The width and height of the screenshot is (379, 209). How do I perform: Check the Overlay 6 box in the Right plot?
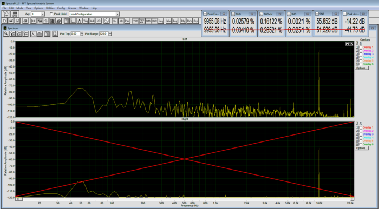coord(361,144)
